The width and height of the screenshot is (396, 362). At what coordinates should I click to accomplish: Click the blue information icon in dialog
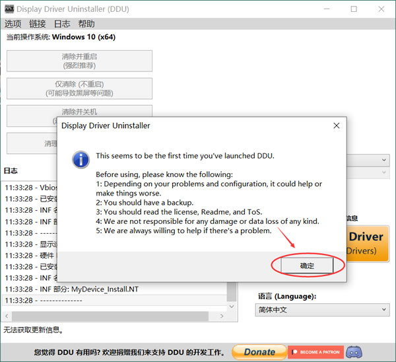point(81,159)
